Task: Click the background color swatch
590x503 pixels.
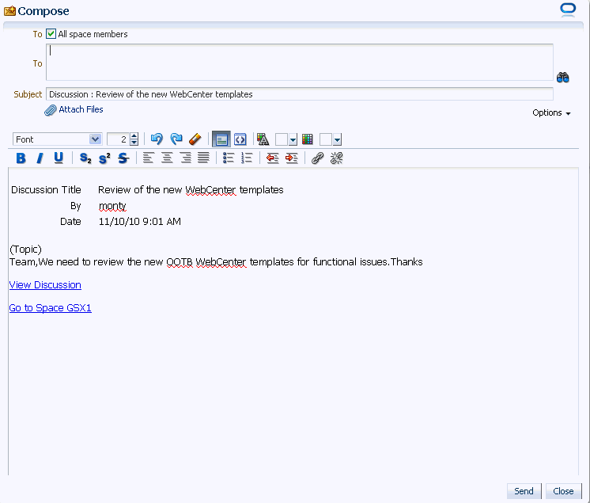Action: click(326, 139)
